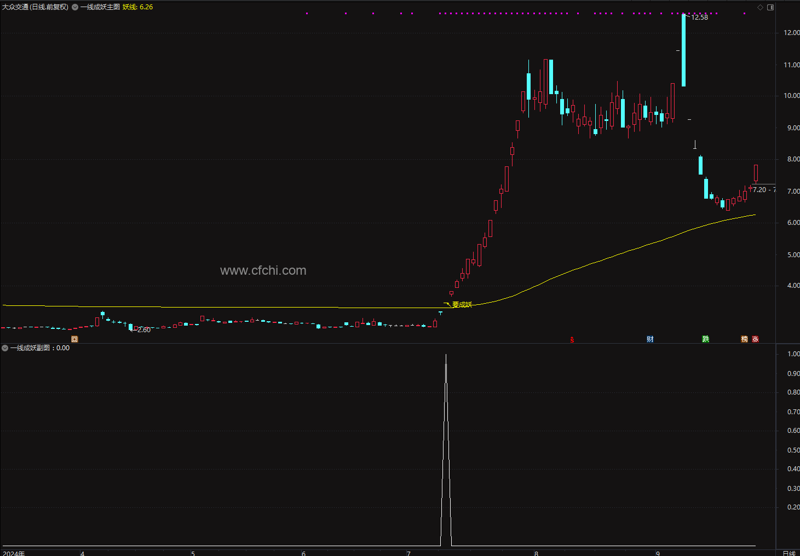Click the 2024年 date axis label
800x556 pixels.
tap(14, 553)
